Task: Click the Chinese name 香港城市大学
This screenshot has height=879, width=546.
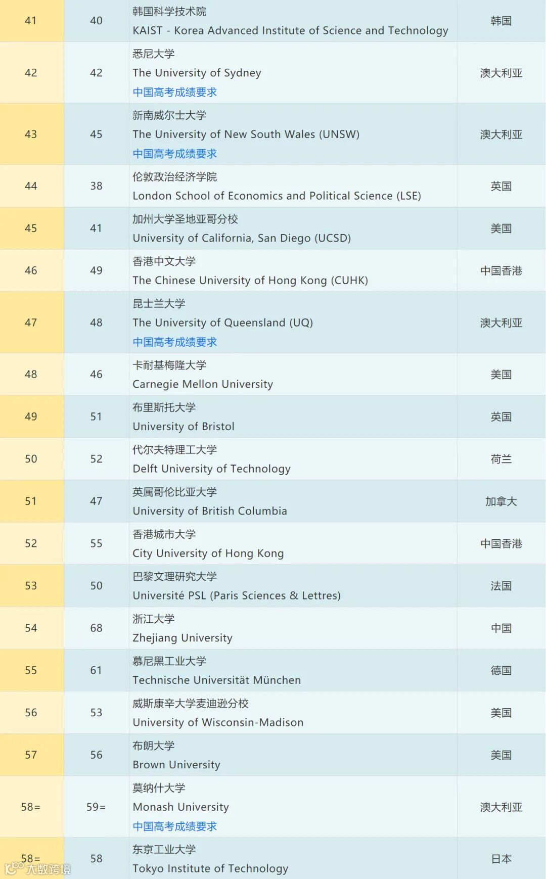Action: (164, 534)
